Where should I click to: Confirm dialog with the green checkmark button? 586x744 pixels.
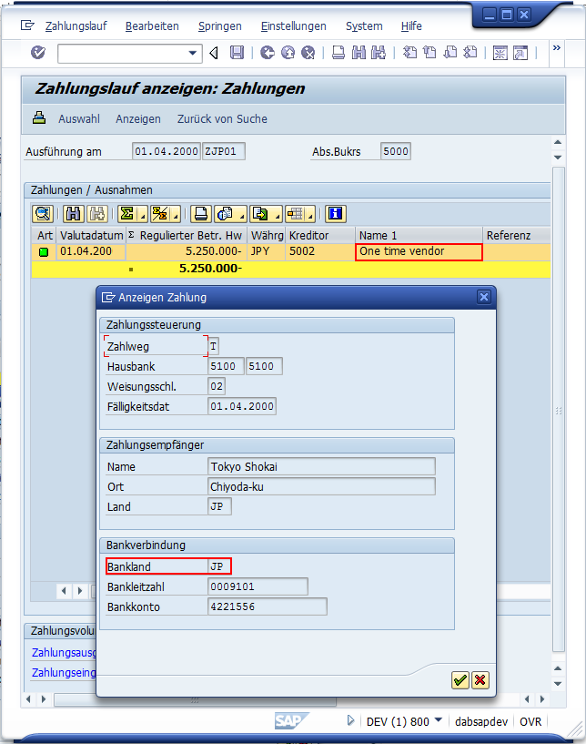point(460,680)
